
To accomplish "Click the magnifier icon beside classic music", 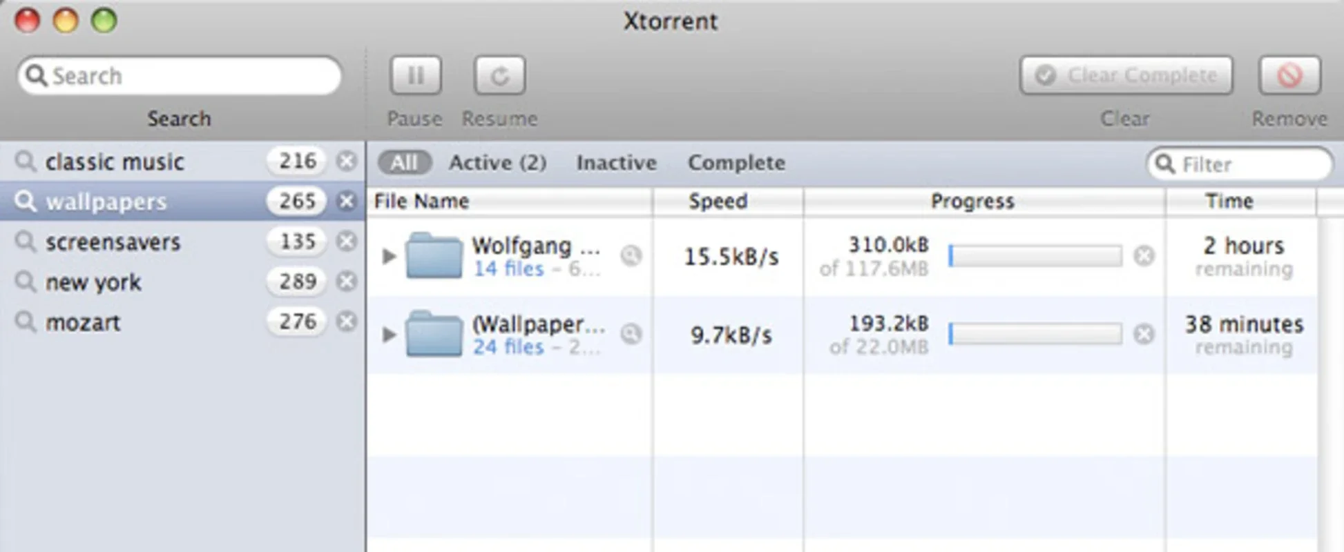I will 26,162.
